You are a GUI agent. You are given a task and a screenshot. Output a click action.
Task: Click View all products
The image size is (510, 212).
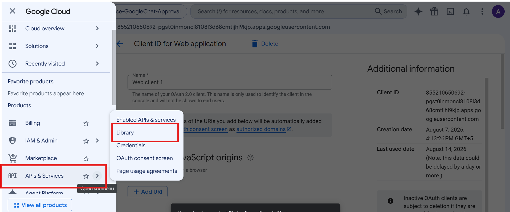(x=40, y=205)
